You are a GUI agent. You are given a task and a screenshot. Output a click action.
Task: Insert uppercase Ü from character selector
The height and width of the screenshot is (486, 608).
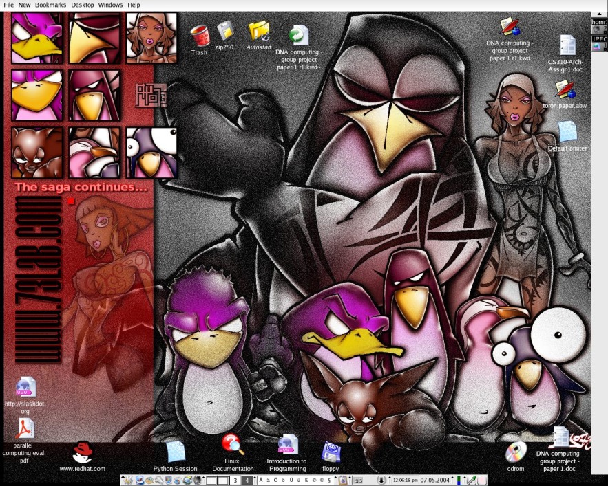[291, 481]
